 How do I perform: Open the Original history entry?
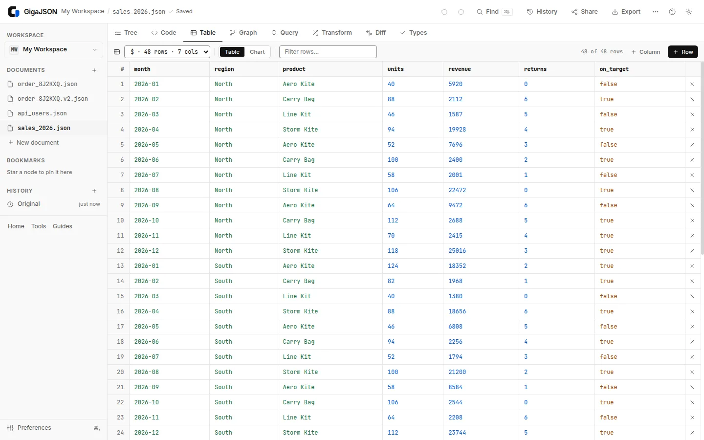[x=53, y=204]
